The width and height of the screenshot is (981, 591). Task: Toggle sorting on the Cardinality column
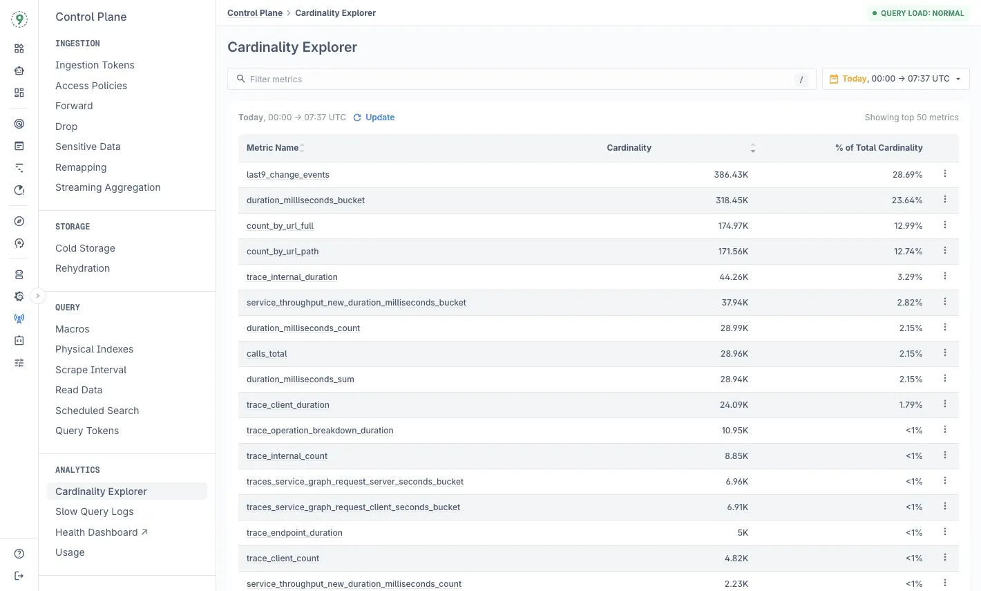pos(752,148)
